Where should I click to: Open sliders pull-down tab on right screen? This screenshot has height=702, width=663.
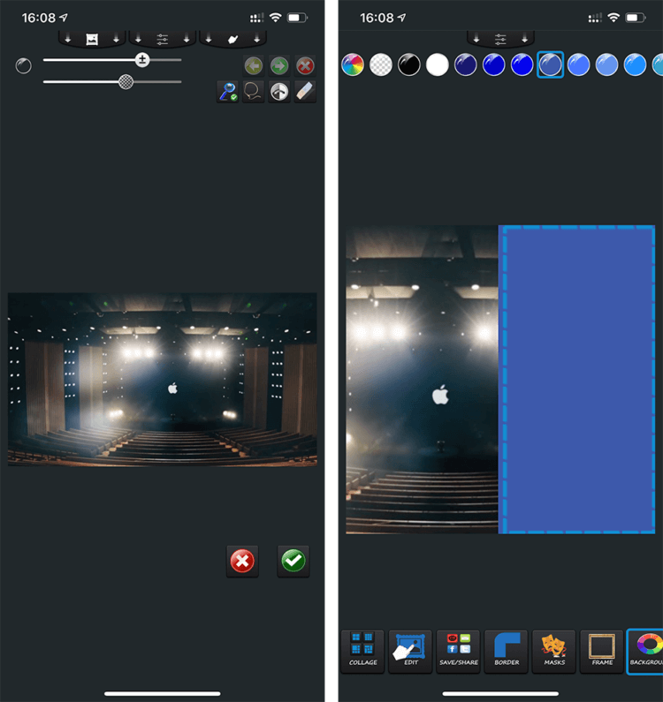point(500,39)
